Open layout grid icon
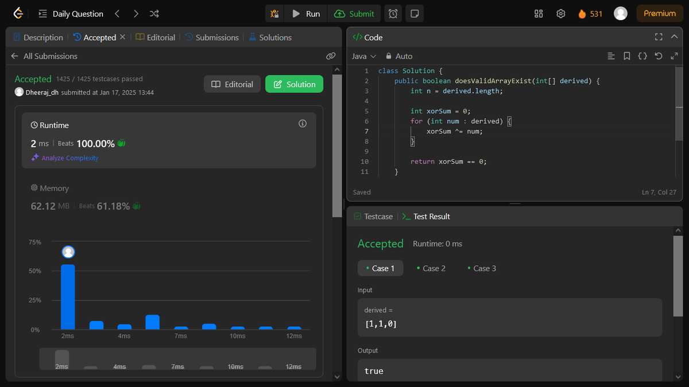The width and height of the screenshot is (689, 387). tap(539, 14)
